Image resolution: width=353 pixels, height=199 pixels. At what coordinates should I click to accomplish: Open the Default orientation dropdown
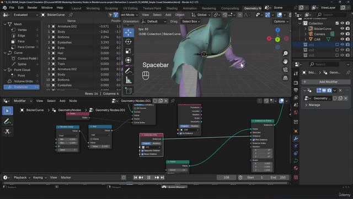click(x=154, y=22)
